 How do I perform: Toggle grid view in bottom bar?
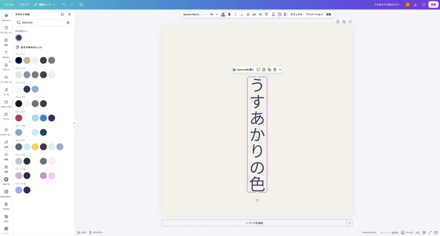(x=424, y=233)
